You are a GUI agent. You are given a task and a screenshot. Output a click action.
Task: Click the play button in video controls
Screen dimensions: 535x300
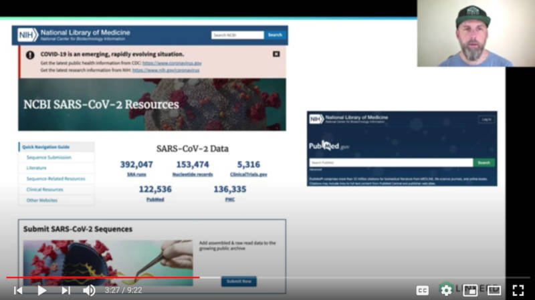[x=41, y=291]
